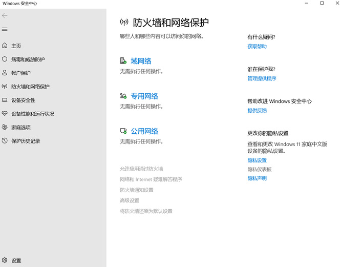Image resolution: width=341 pixels, height=267 pixels.
Task: Click 提供反馈 link
Action: pyautogui.click(x=257, y=111)
